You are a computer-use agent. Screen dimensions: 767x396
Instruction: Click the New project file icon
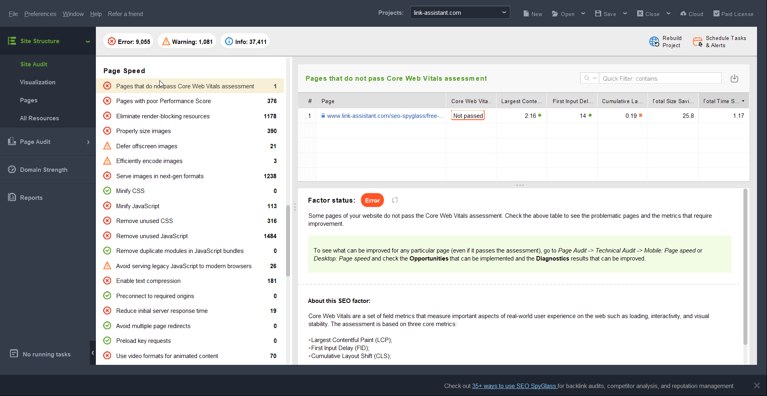(x=526, y=14)
